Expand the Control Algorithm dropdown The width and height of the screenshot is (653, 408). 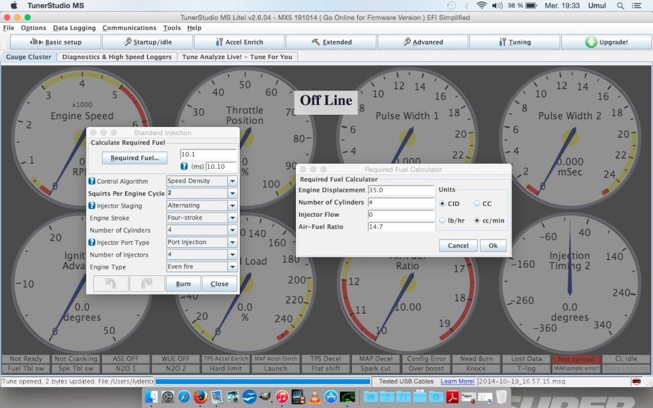coord(232,181)
